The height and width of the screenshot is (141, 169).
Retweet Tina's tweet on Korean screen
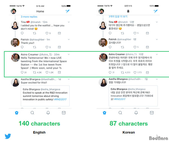pos(123,33)
